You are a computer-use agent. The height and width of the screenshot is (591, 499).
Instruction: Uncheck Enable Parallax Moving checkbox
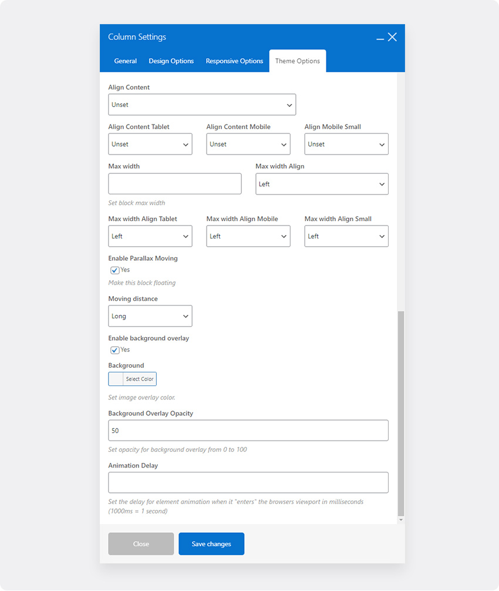(x=115, y=270)
